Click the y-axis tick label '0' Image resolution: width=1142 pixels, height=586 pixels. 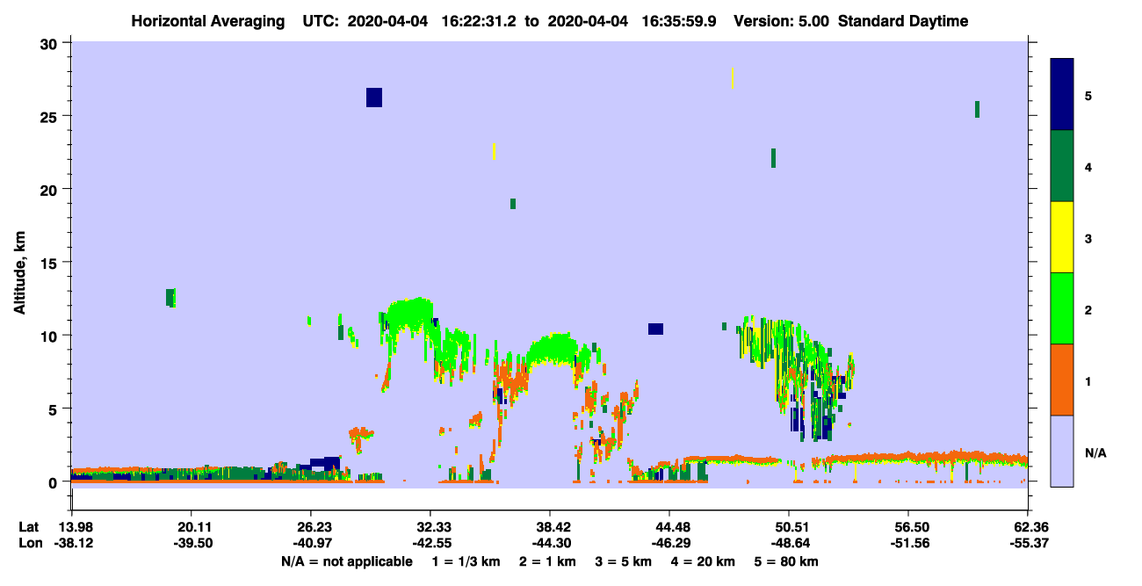coord(54,481)
